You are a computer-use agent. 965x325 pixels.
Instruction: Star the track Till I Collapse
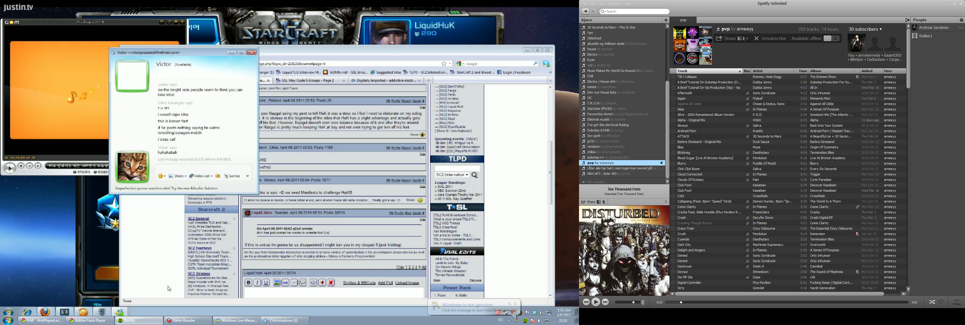pyautogui.click(x=673, y=77)
